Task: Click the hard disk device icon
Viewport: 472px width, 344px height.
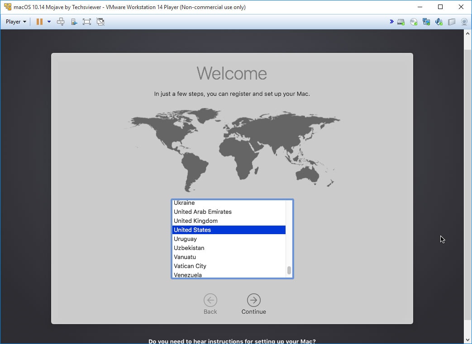Action: coord(401,22)
